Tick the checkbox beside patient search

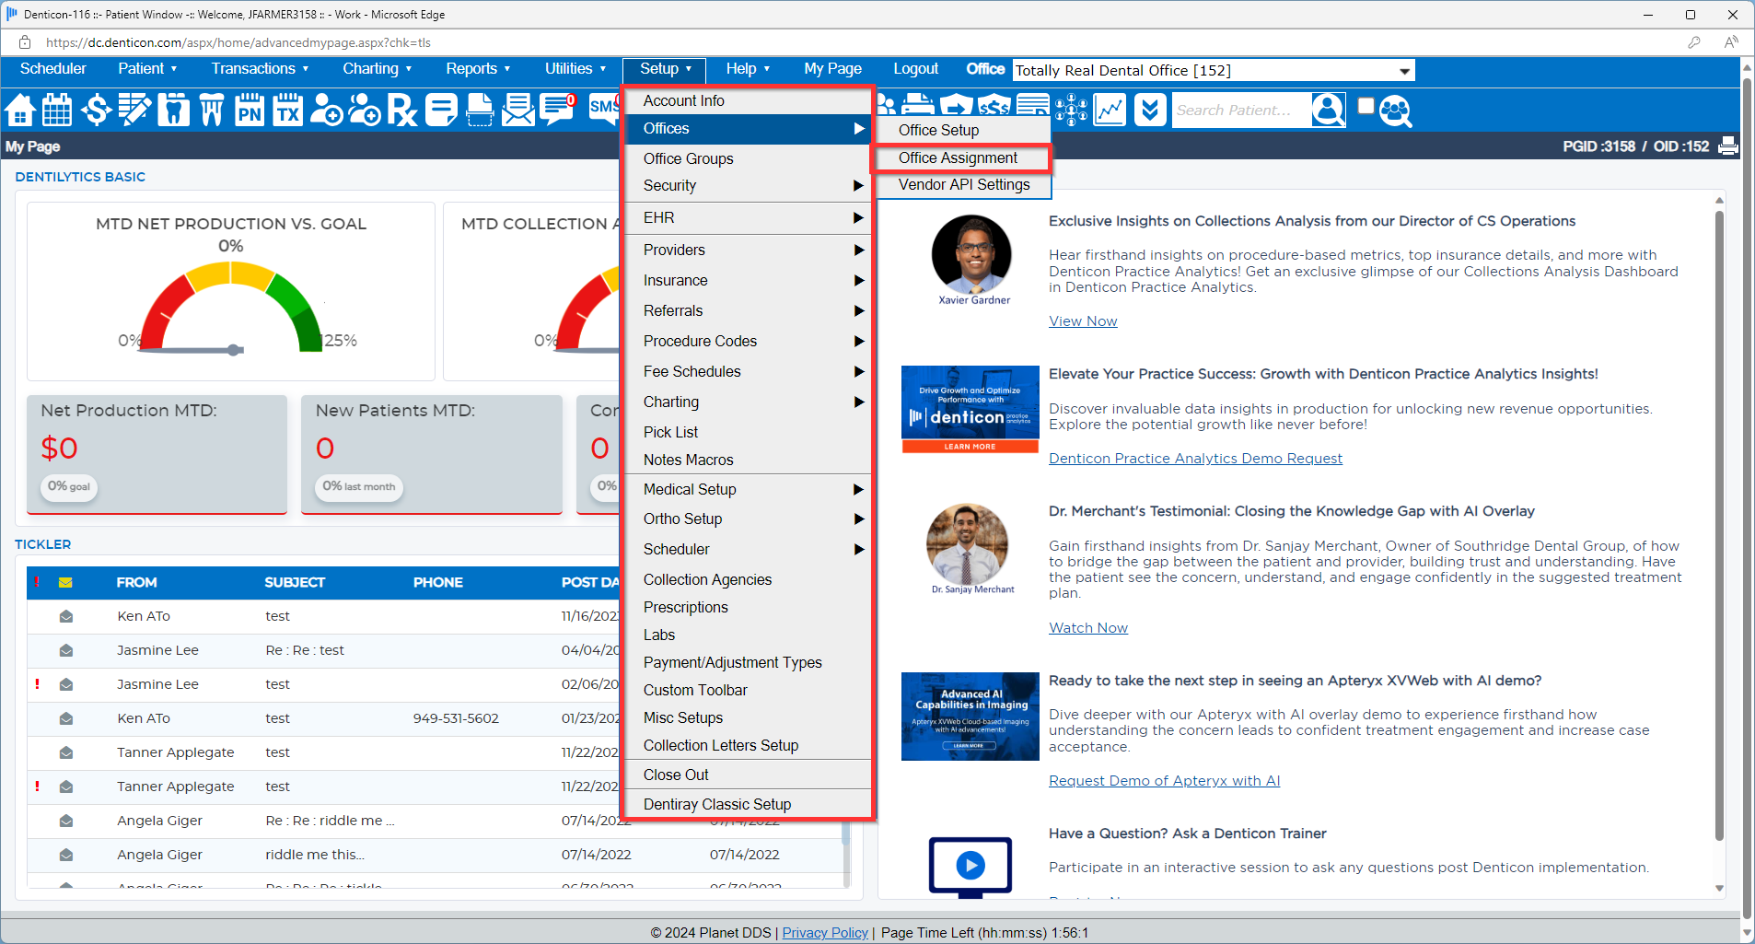coord(1366,106)
